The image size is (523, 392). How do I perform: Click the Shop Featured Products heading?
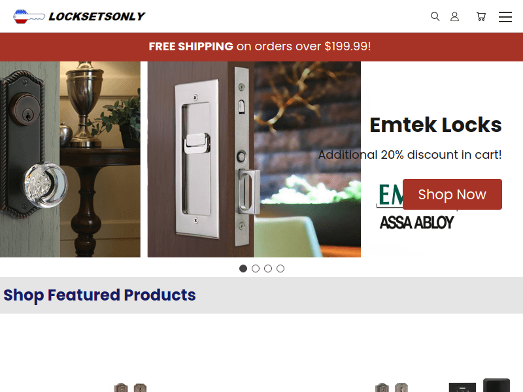click(x=100, y=295)
